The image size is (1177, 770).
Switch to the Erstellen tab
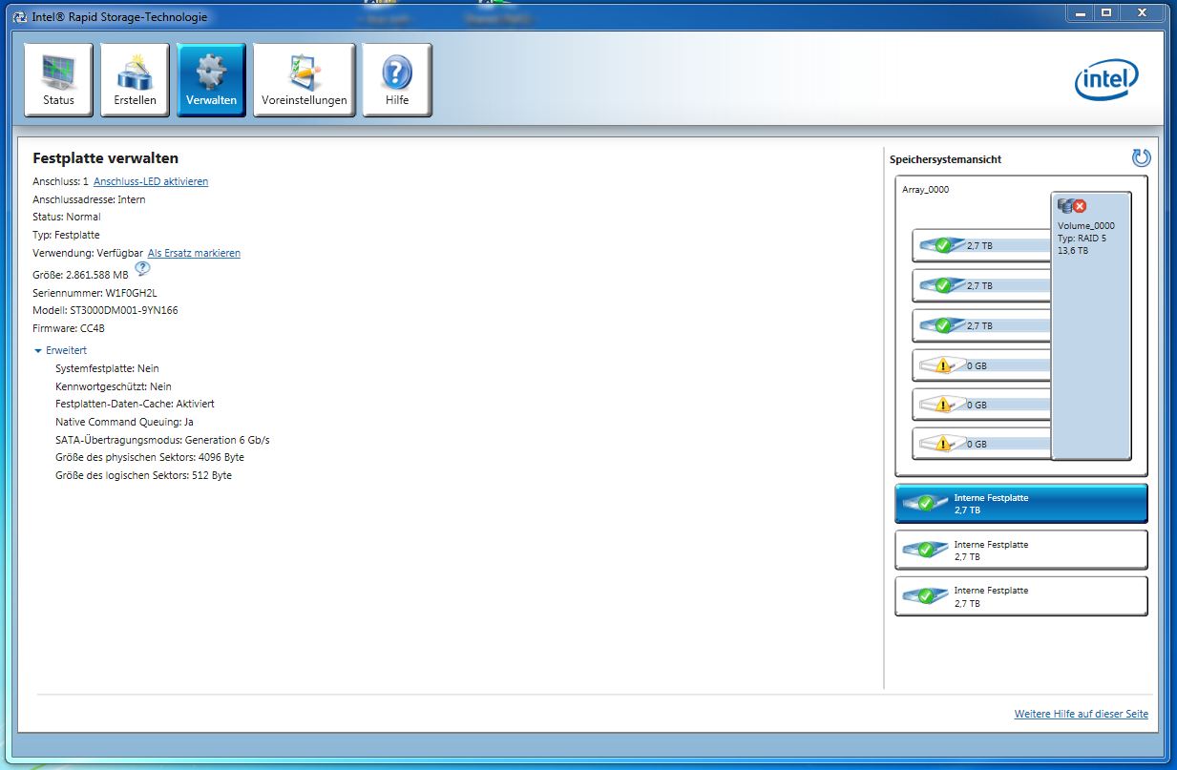pos(135,80)
